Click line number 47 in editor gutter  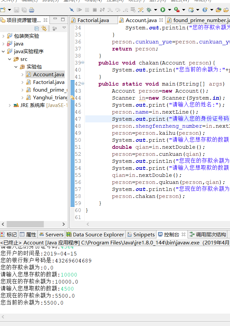[x=78, y=119]
